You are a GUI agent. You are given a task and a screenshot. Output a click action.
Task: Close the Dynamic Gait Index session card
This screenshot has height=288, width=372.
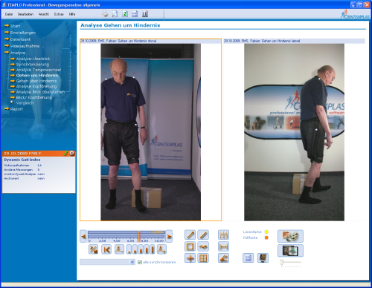(x=71, y=154)
